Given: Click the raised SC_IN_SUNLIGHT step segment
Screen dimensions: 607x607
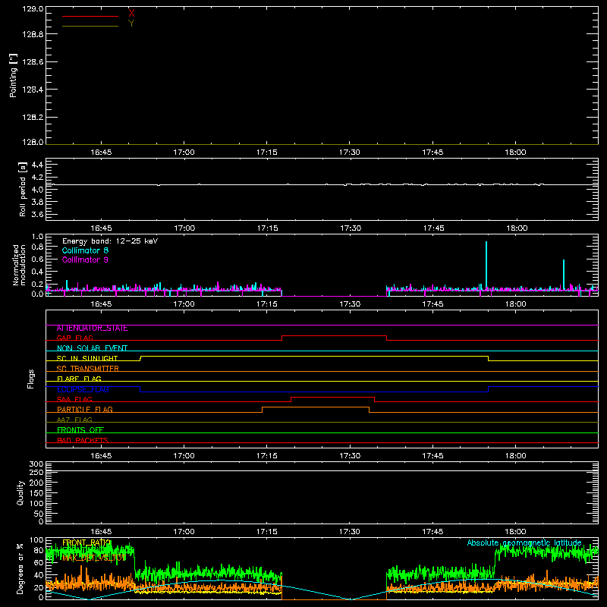Looking at the screenshot, I should pos(314,356).
